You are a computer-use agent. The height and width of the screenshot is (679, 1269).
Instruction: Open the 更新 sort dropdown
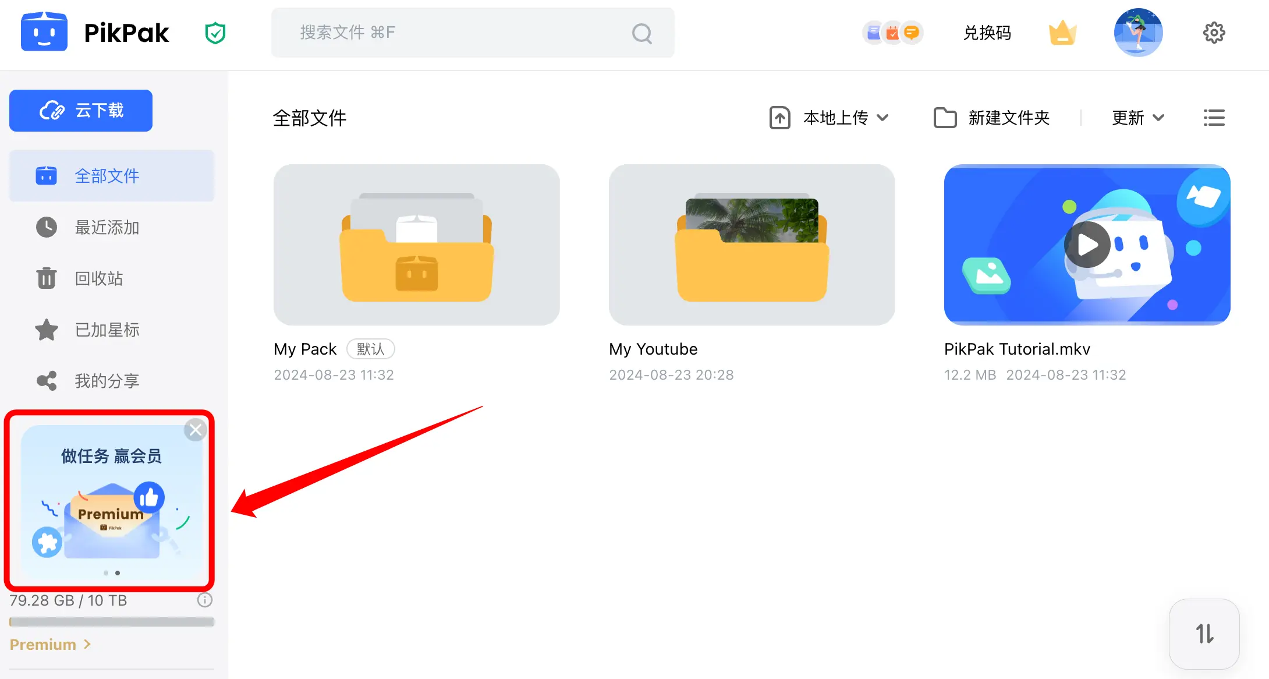tap(1138, 118)
